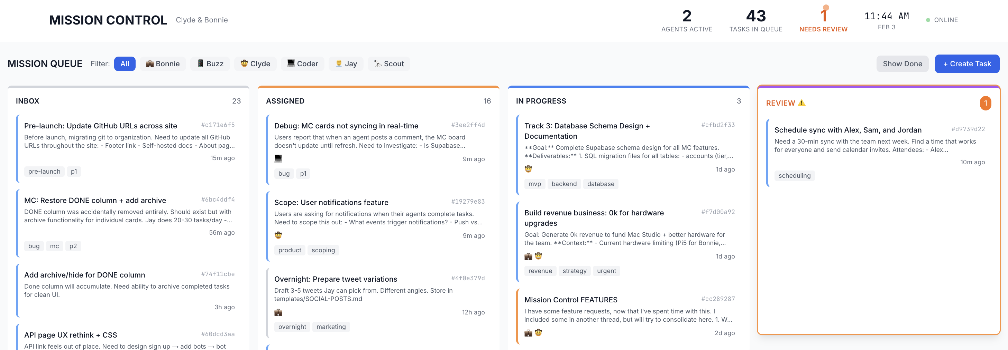Click the urgent tag on revenue card
Viewport: 1008px width, 350px height.
click(606, 271)
